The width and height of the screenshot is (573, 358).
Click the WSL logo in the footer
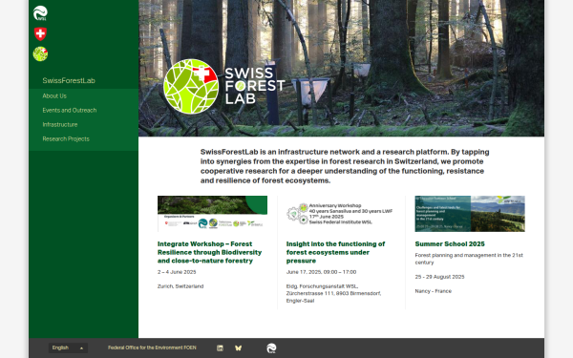pyautogui.click(x=271, y=348)
